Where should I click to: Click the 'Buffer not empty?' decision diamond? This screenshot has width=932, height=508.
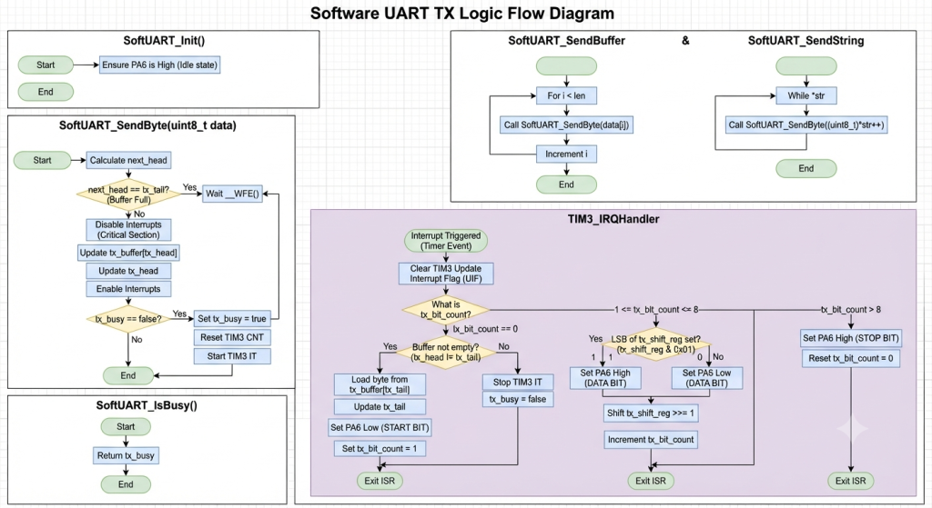pos(446,353)
